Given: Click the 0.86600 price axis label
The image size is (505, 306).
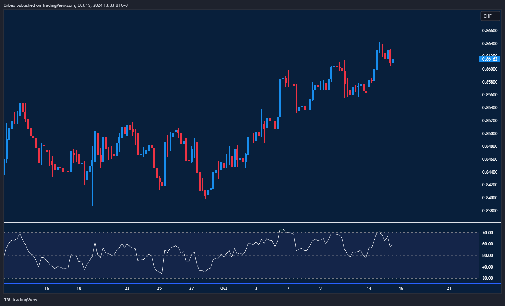Looking at the screenshot, I should click(490, 31).
